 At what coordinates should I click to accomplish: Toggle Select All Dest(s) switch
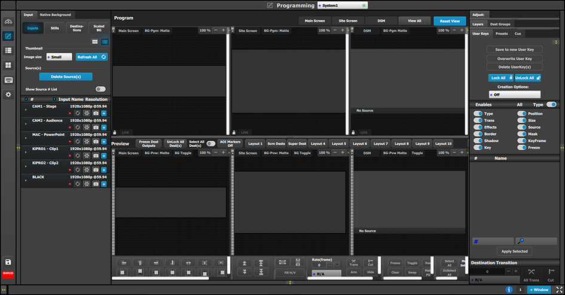tap(211, 144)
